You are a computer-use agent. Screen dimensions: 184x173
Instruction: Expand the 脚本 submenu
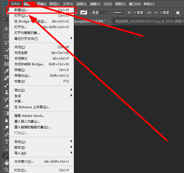(x=41, y=147)
